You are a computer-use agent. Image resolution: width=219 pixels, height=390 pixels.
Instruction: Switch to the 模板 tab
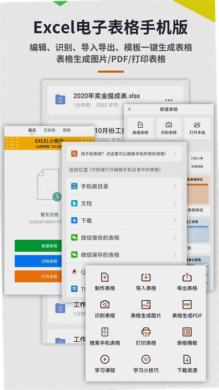coord(67,130)
